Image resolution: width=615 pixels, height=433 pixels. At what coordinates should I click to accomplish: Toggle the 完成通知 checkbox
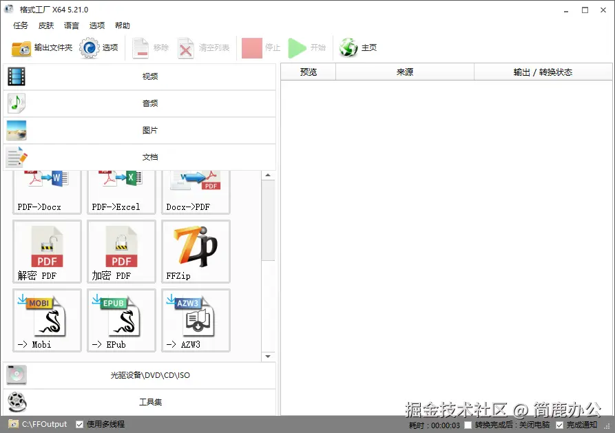click(560, 425)
